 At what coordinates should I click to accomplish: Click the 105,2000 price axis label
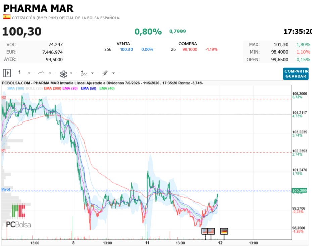[x=300, y=94]
